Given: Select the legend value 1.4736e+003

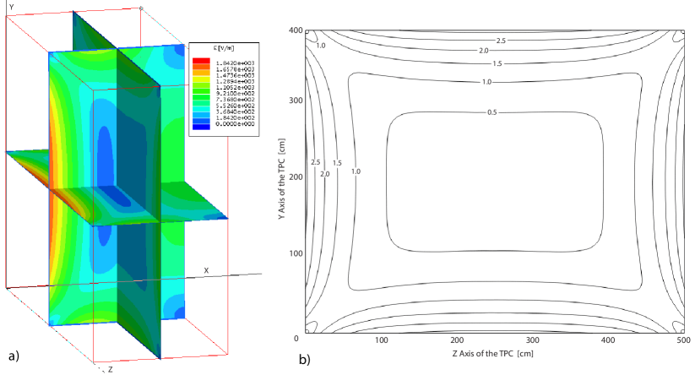Looking at the screenshot, I should 236,75.
